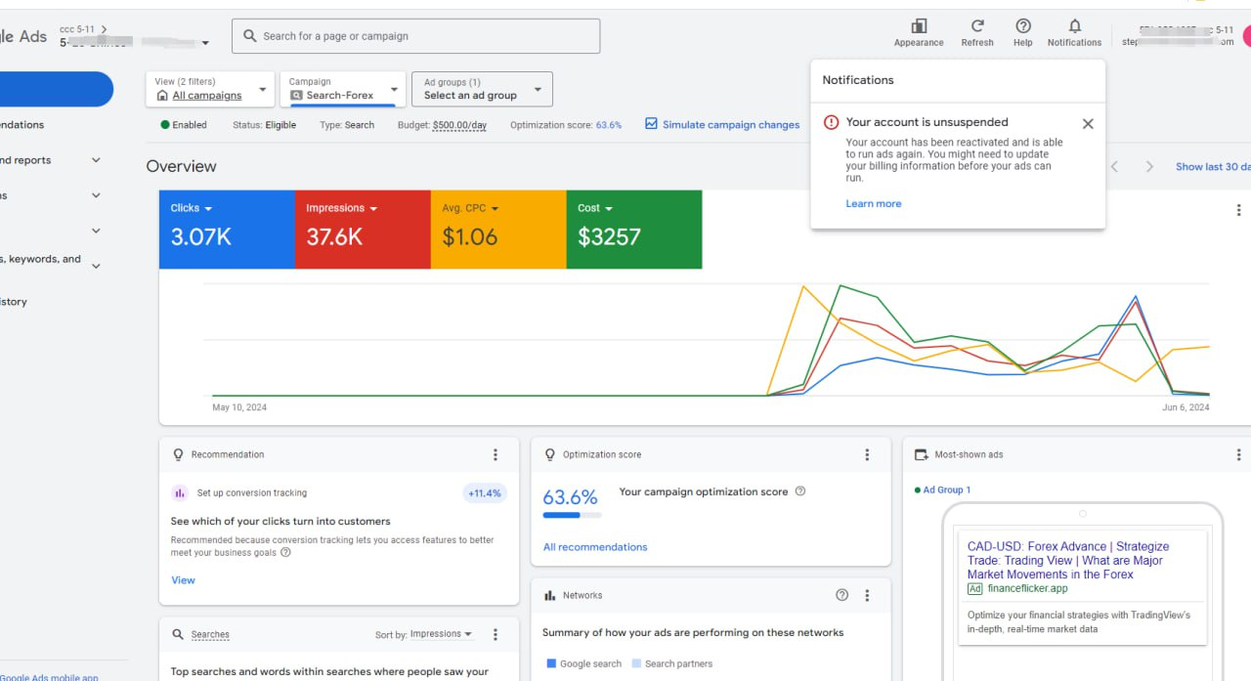Click the selected blue sidebar item

[x=57, y=89]
